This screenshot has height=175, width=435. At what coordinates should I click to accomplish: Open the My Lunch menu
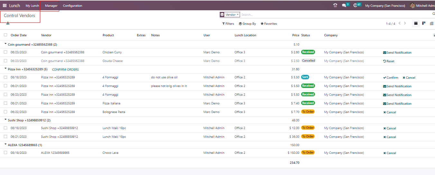coord(32,6)
